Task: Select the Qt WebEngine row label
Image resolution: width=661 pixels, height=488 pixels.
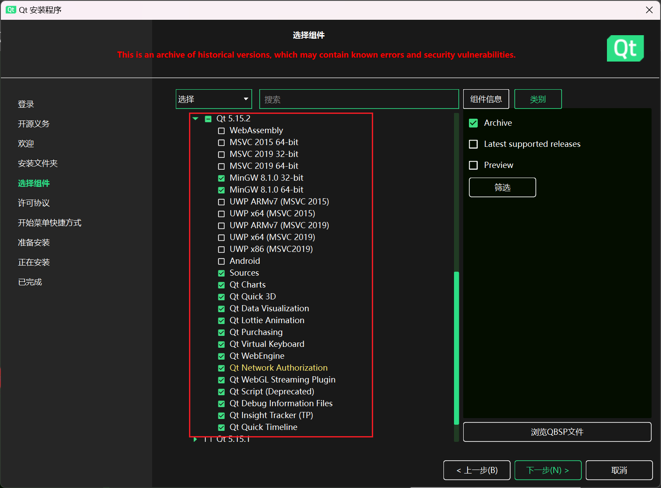Action: (x=257, y=356)
